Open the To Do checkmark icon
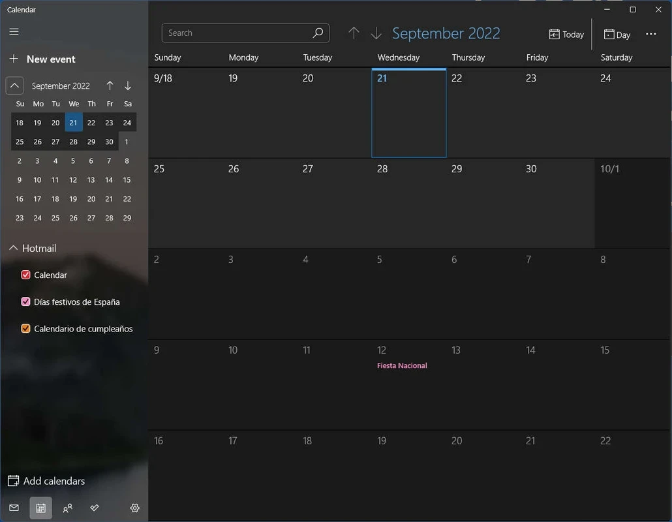Screen dimensions: 672x522 click(95, 508)
